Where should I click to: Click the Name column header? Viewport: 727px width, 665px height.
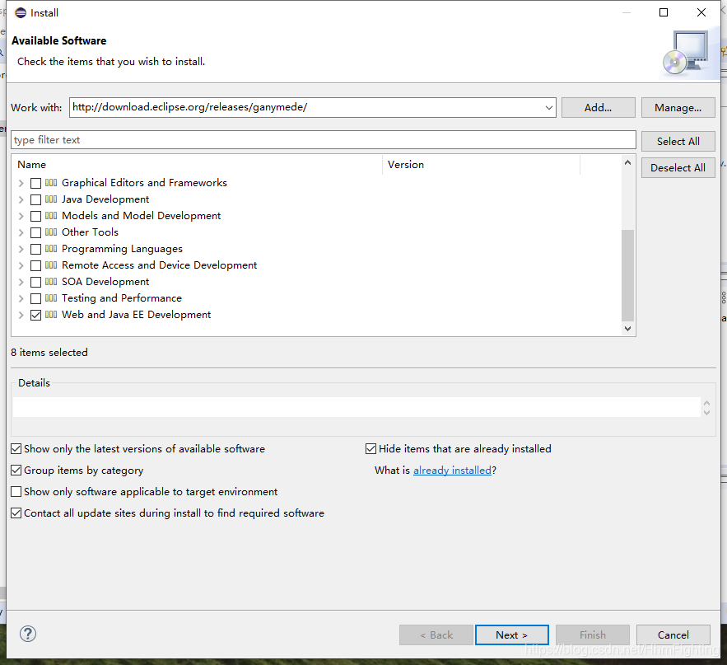(x=197, y=165)
